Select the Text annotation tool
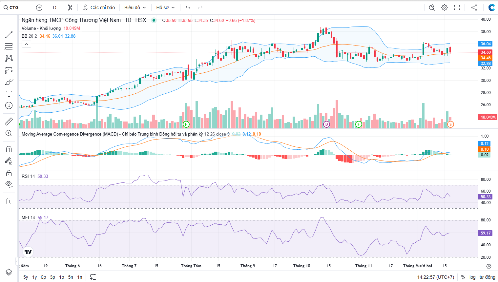 pos(9,94)
